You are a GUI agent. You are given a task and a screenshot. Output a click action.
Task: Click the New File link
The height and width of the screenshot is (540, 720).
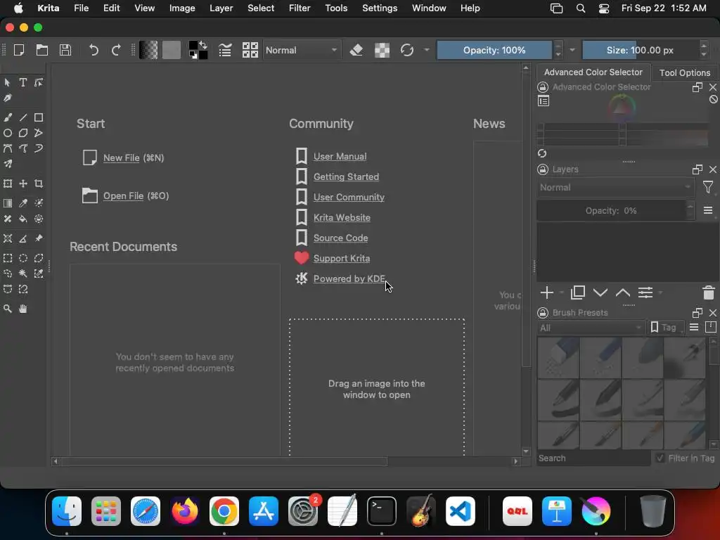tap(121, 157)
